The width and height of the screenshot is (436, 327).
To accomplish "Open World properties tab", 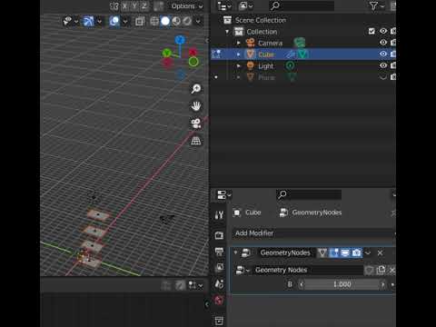I will coord(219,301).
